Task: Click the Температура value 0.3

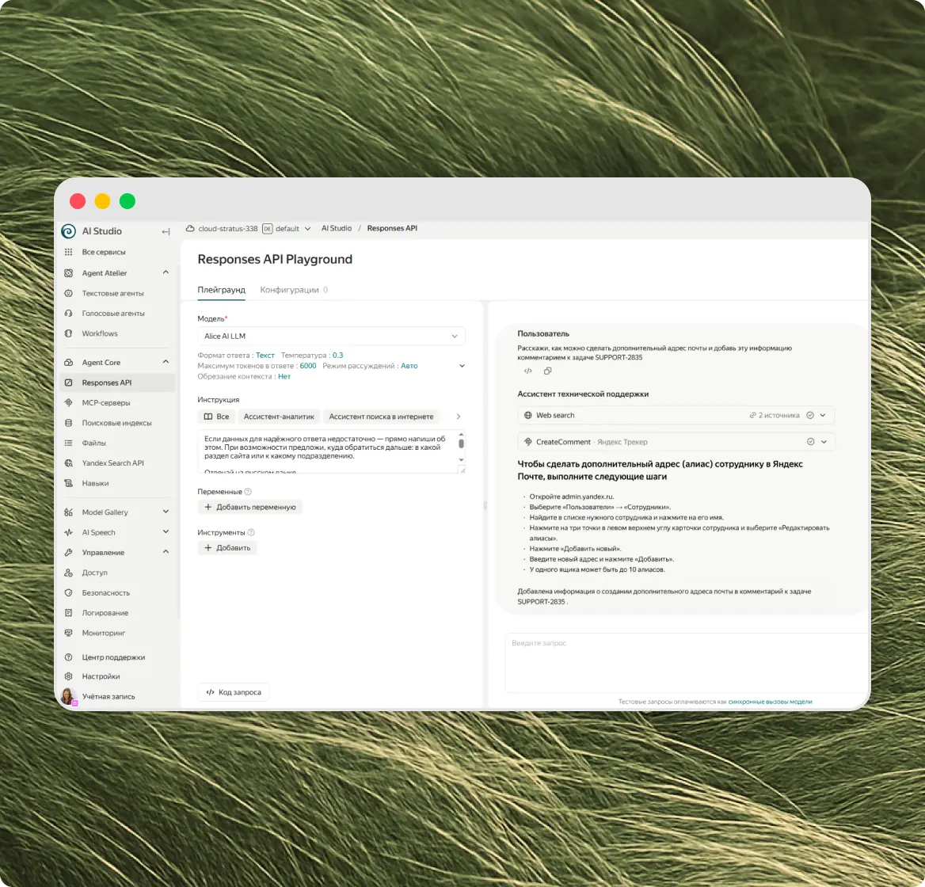Action: [x=337, y=355]
